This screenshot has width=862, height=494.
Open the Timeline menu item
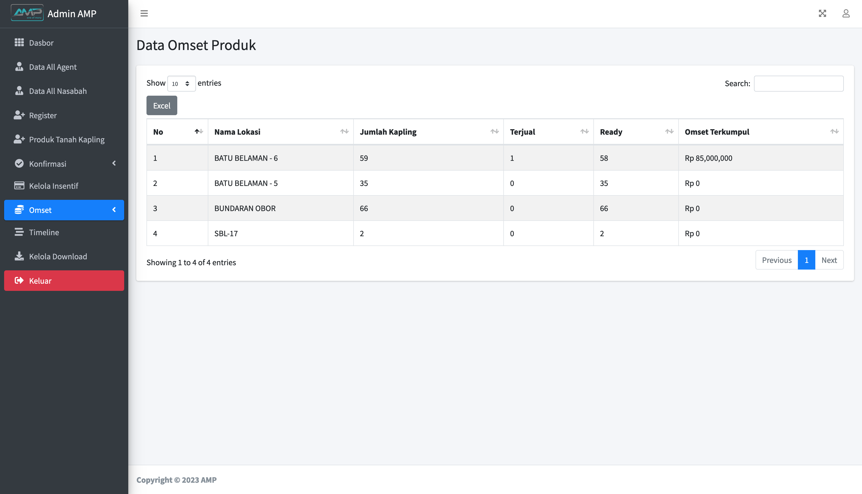tap(64, 232)
